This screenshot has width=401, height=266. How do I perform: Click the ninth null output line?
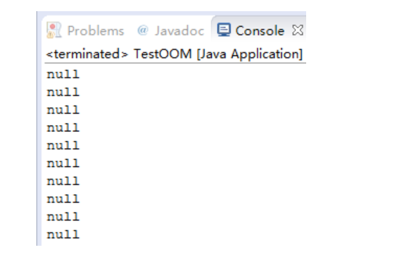(63, 217)
